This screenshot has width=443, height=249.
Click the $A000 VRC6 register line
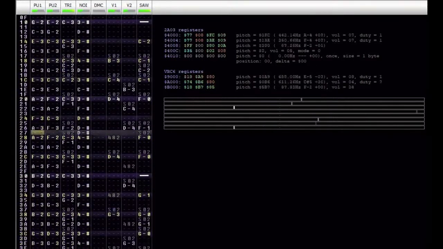tap(273, 82)
